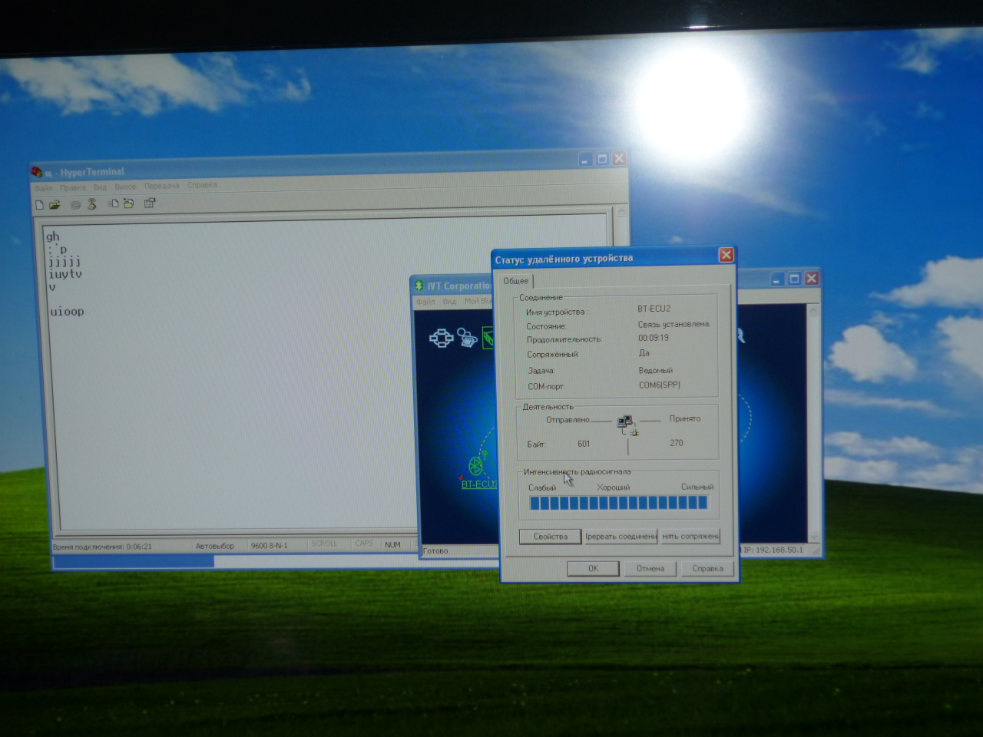Click the Properties icon in HyperTerminal toolbar

coord(150,203)
